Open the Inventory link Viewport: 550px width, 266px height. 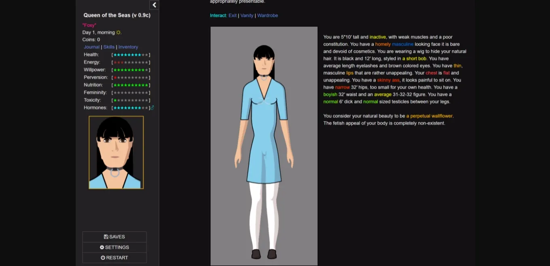128,47
